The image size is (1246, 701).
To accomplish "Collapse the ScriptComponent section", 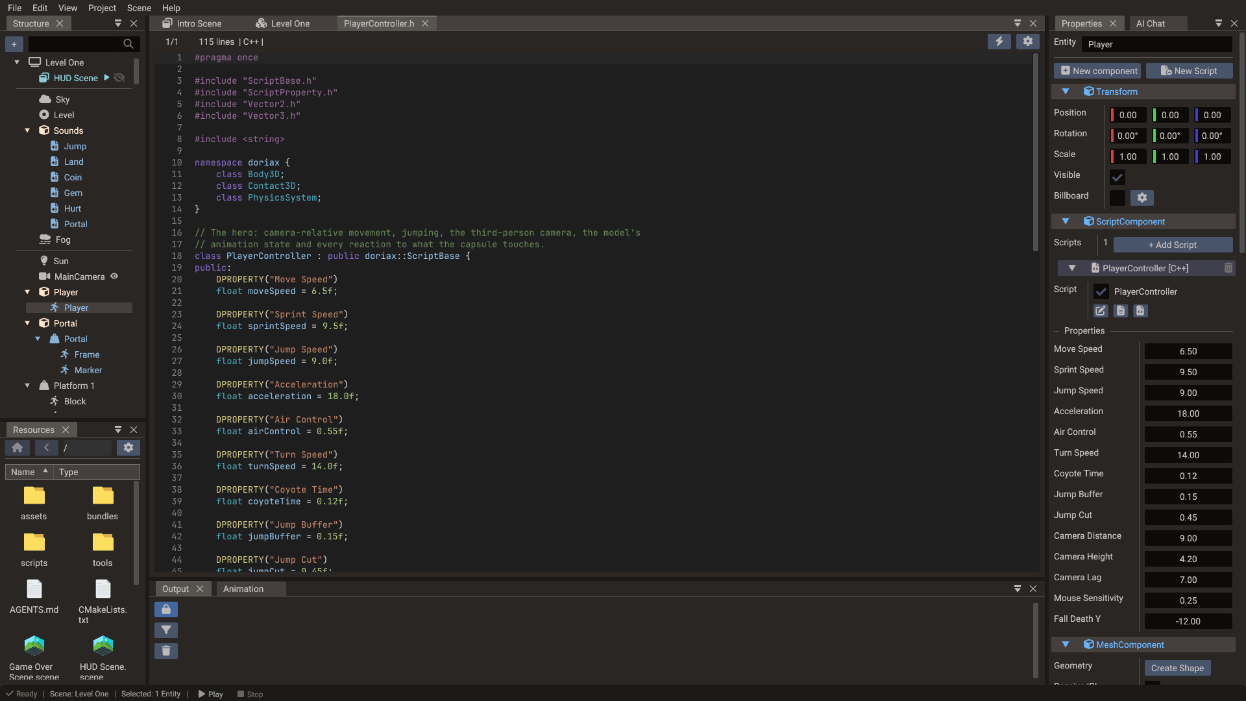I will click(1066, 221).
